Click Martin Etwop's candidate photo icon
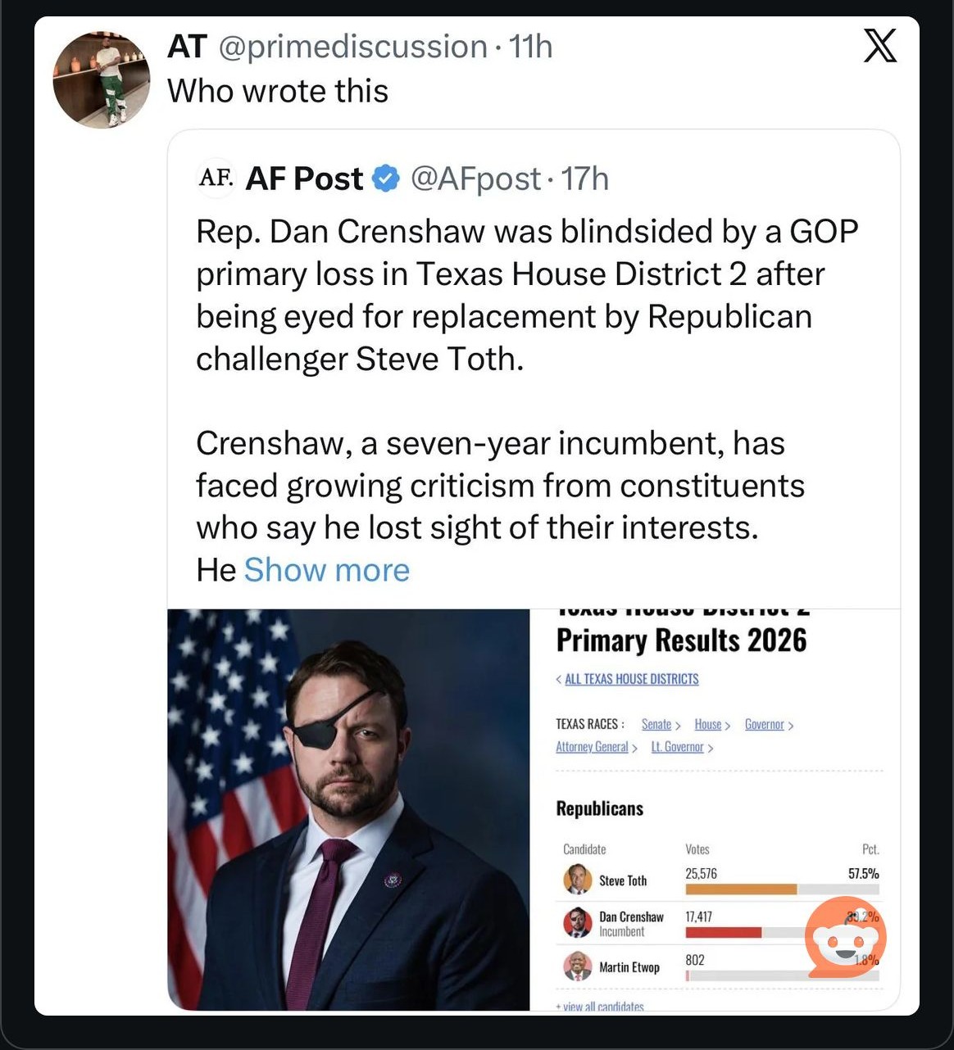 (x=577, y=966)
